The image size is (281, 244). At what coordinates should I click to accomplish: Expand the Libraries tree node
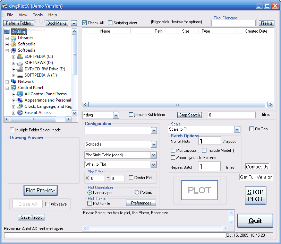coord(7,38)
